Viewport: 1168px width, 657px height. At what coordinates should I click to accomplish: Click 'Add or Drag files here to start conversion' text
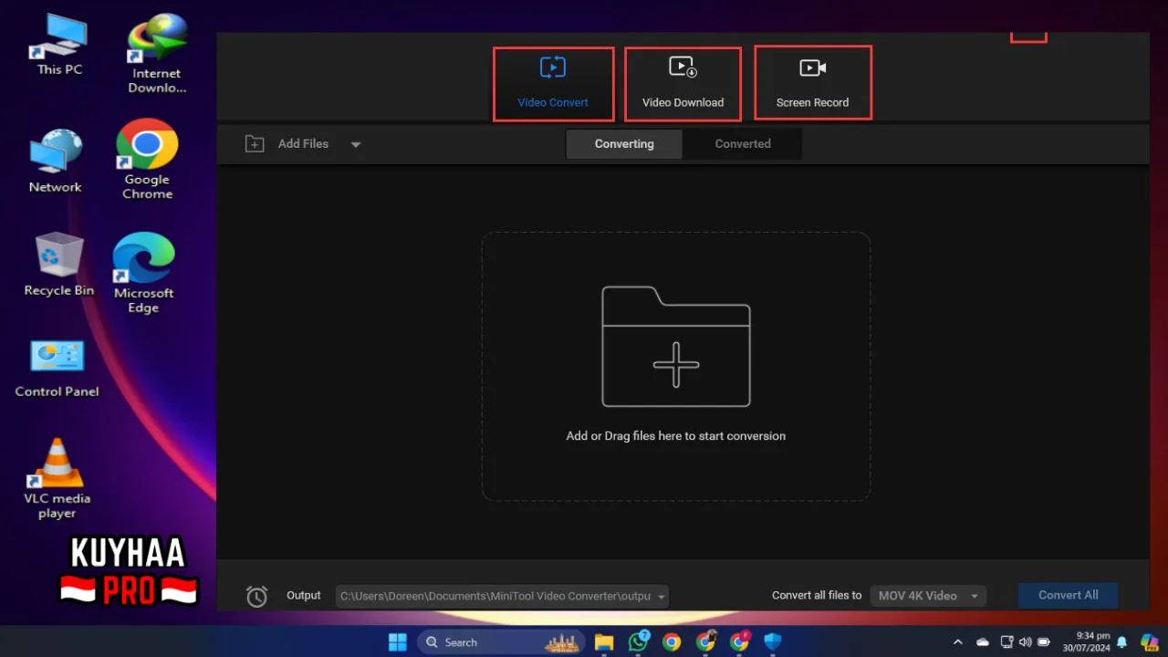(x=676, y=436)
